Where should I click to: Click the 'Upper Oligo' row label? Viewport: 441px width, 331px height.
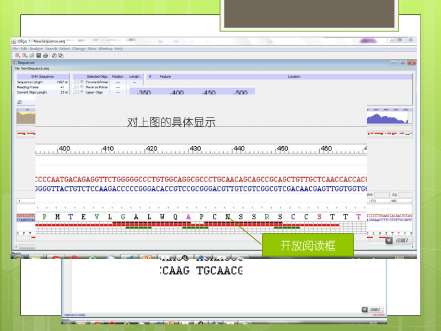[94, 92]
